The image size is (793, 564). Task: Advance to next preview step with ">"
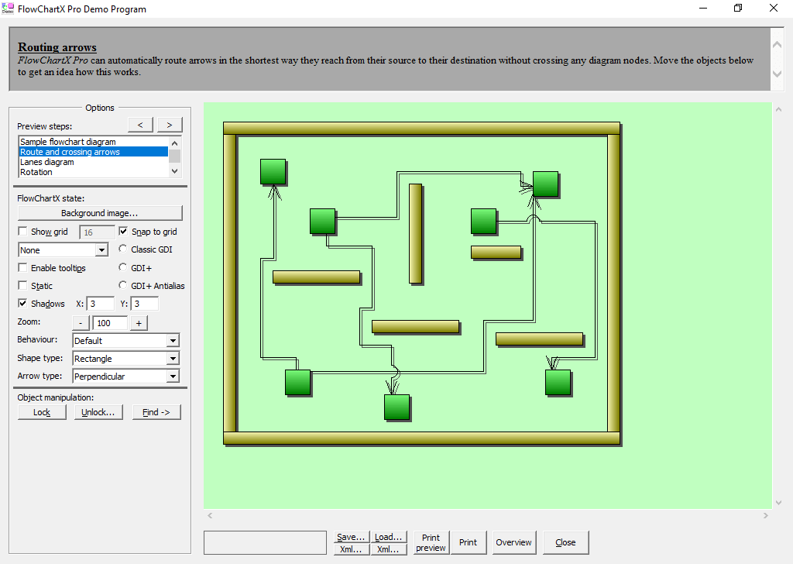[169, 124]
